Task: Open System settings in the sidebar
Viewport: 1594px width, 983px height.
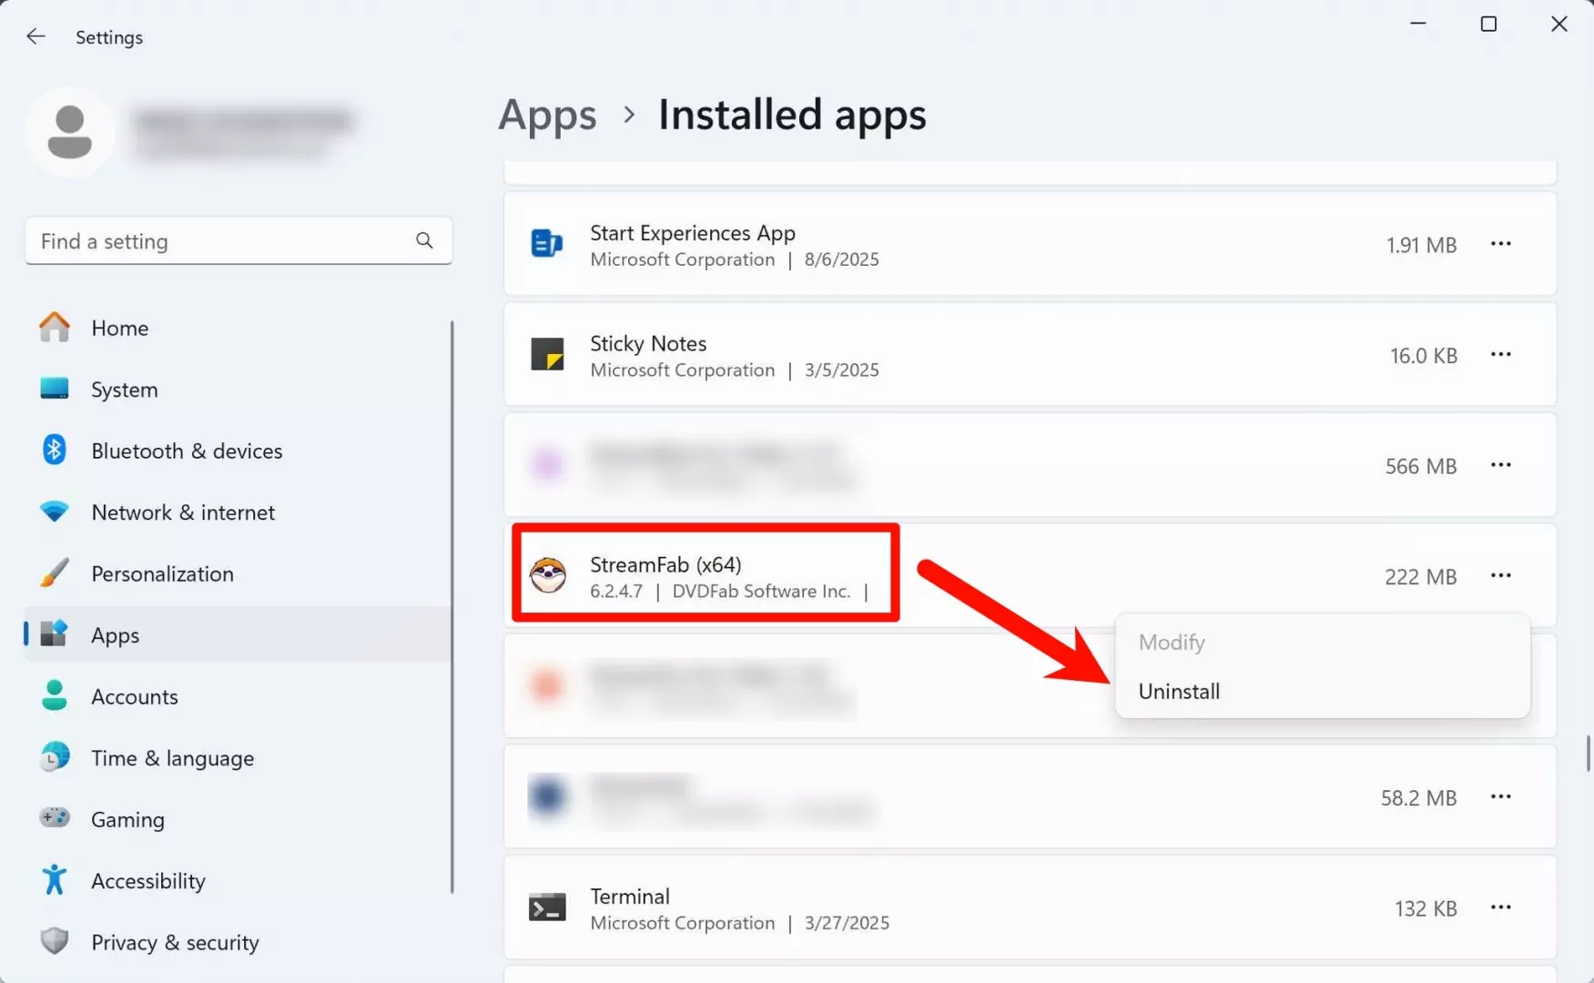Action: tap(239, 390)
